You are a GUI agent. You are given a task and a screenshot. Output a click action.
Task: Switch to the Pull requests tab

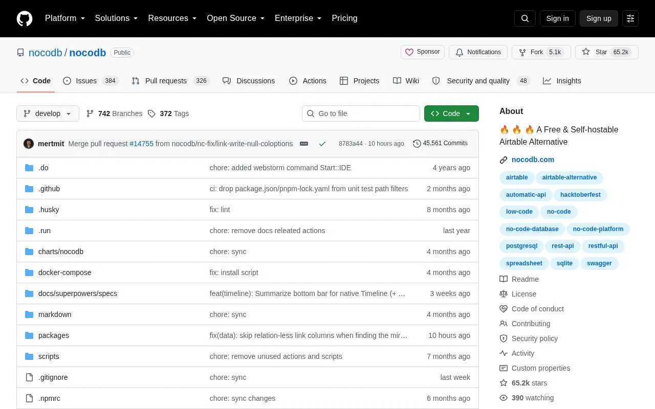170,81
